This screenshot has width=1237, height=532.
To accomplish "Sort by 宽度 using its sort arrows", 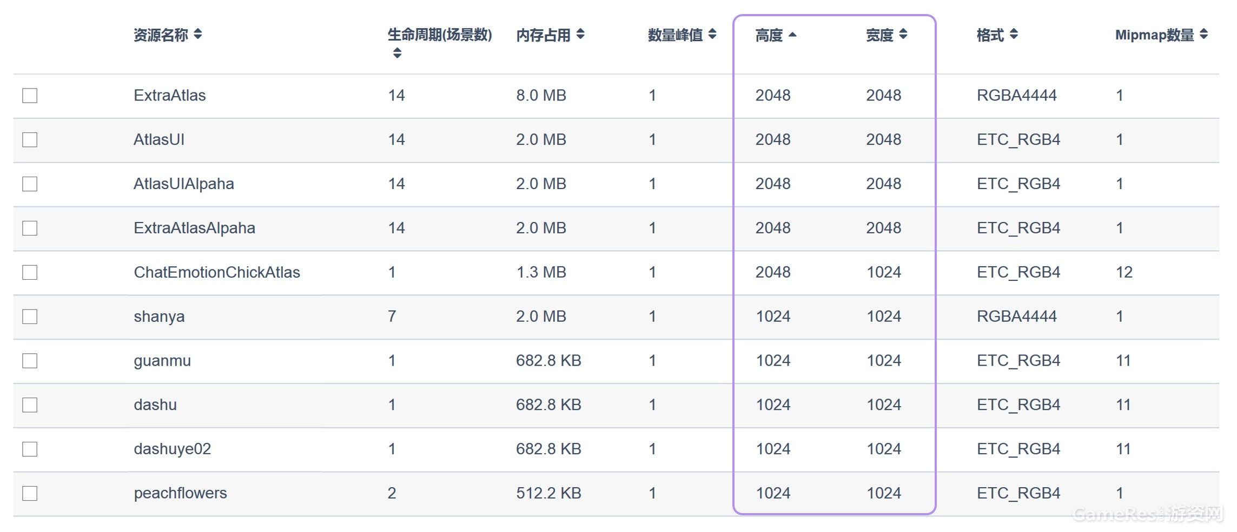I will pos(903,35).
